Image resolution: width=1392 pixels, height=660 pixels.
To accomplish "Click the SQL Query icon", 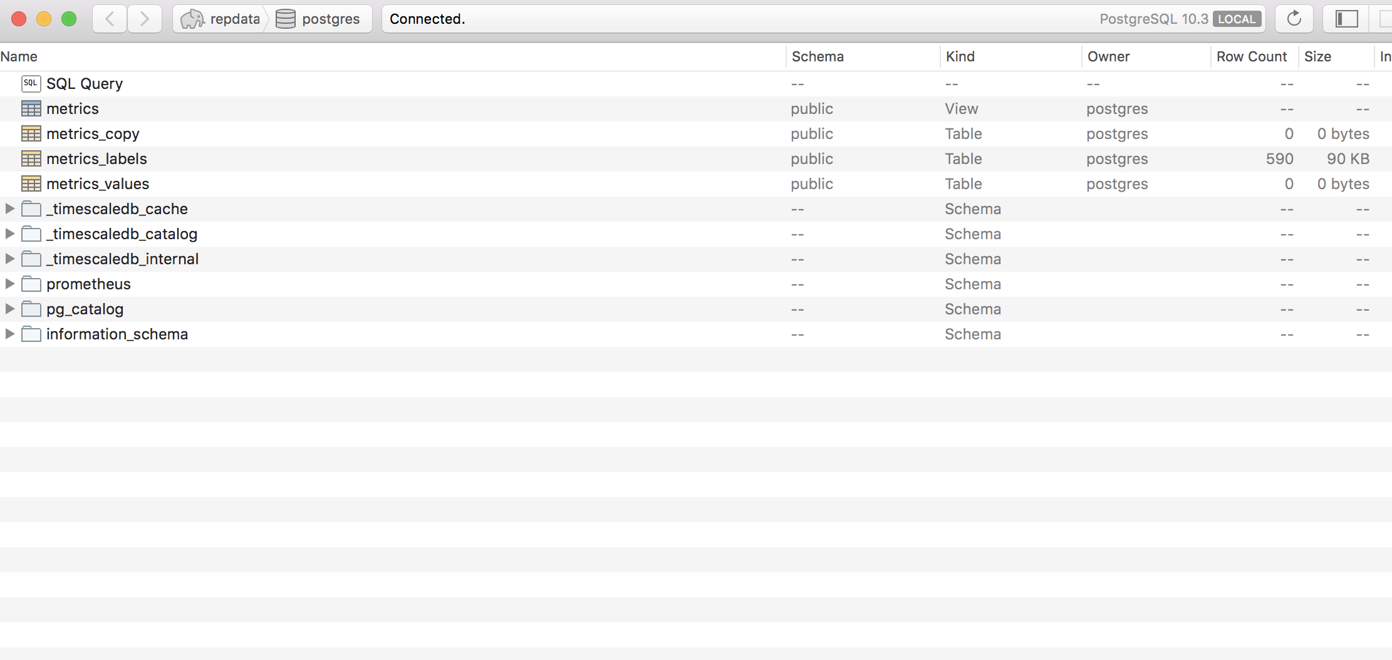I will 31,83.
